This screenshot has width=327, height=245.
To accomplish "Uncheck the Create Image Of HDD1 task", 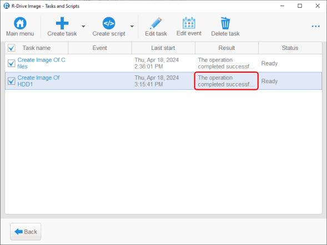I will click(12, 81).
